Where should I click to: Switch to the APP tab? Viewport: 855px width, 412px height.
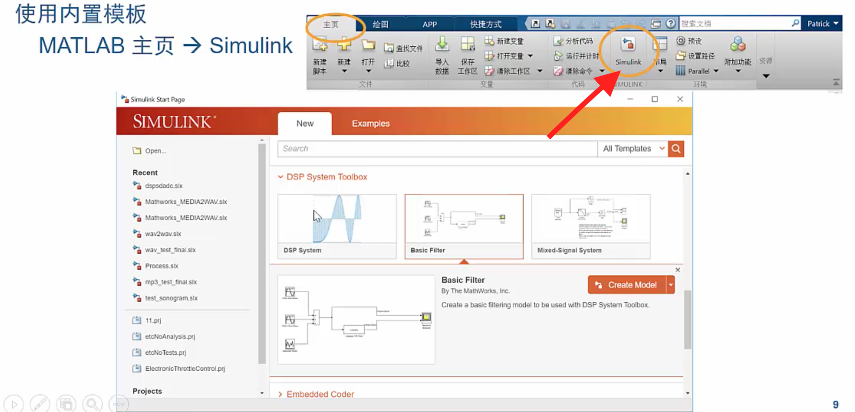[430, 24]
